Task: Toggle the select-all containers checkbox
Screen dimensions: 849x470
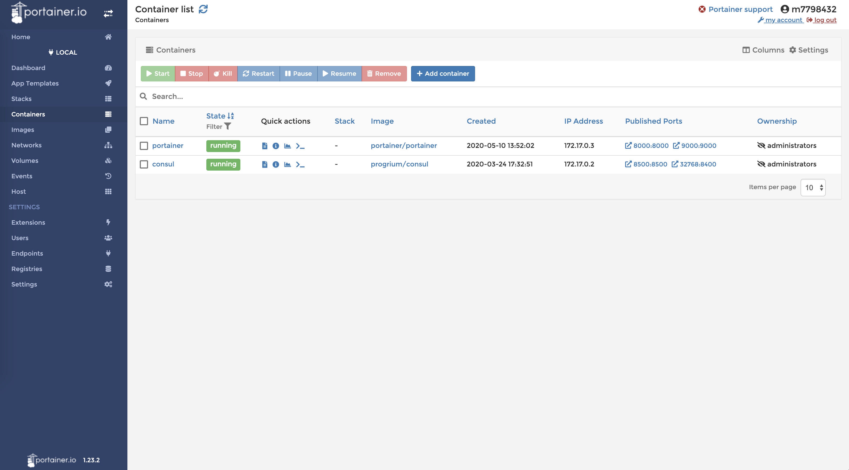Action: point(144,121)
